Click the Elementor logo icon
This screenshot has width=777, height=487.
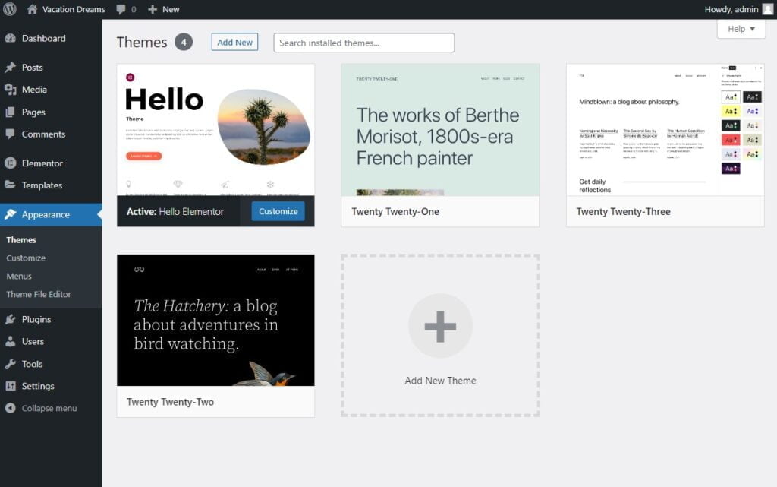click(x=11, y=163)
